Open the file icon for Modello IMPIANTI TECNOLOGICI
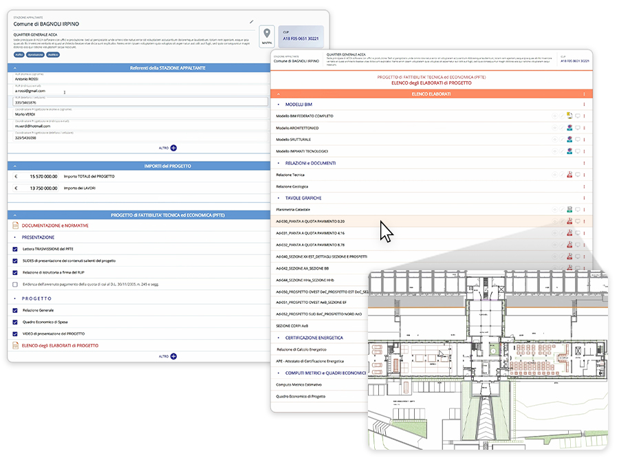Image resolution: width=619 pixels, height=460 pixels. pyautogui.click(x=569, y=151)
